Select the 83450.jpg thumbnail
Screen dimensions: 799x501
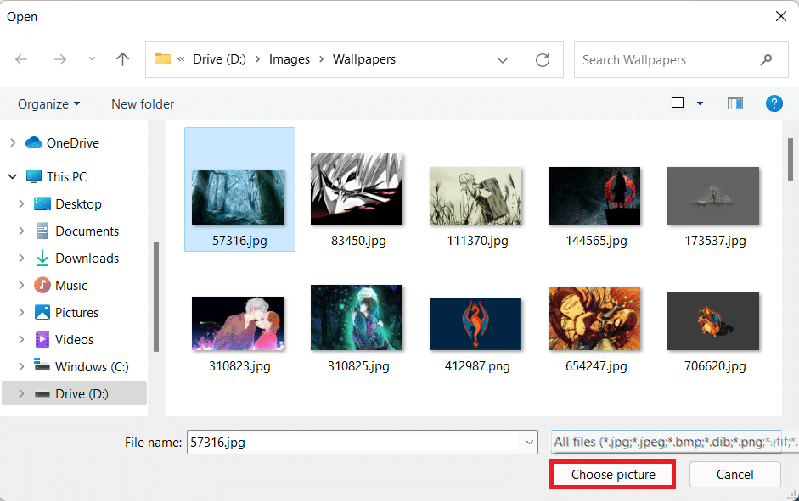pyautogui.click(x=357, y=189)
